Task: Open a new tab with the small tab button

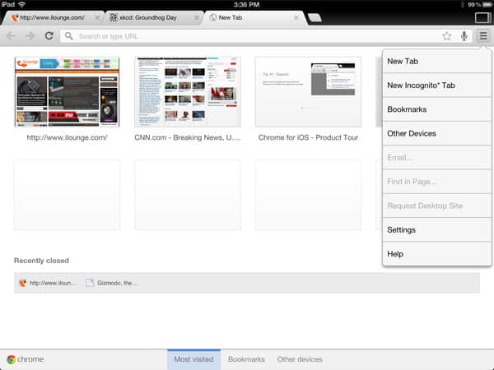Action: pyautogui.click(x=315, y=18)
